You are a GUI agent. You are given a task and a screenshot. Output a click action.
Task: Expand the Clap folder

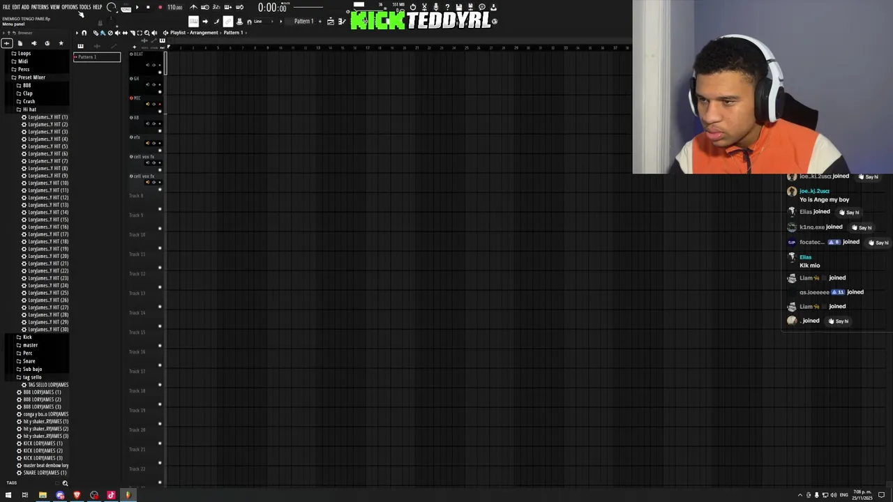click(27, 93)
